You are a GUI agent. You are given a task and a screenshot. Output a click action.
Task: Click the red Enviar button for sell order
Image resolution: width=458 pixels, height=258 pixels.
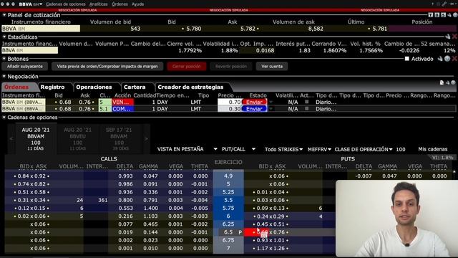[x=254, y=102]
